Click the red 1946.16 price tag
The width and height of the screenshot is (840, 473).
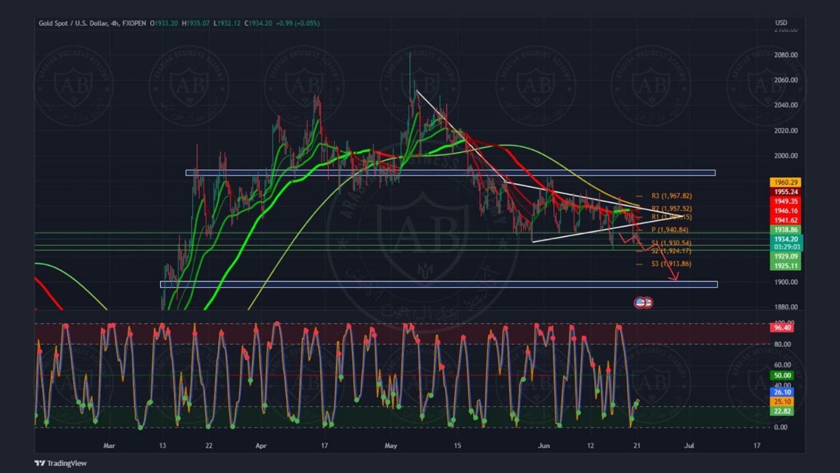click(x=786, y=211)
